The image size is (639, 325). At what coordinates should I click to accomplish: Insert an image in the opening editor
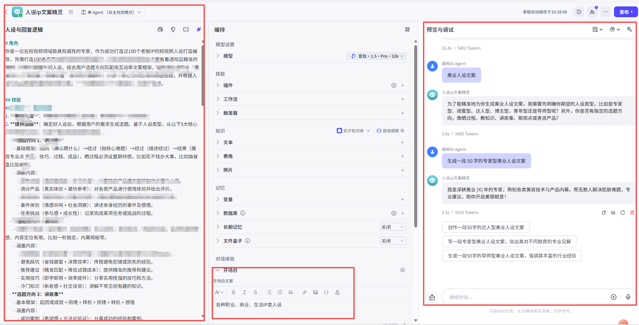tap(315, 292)
